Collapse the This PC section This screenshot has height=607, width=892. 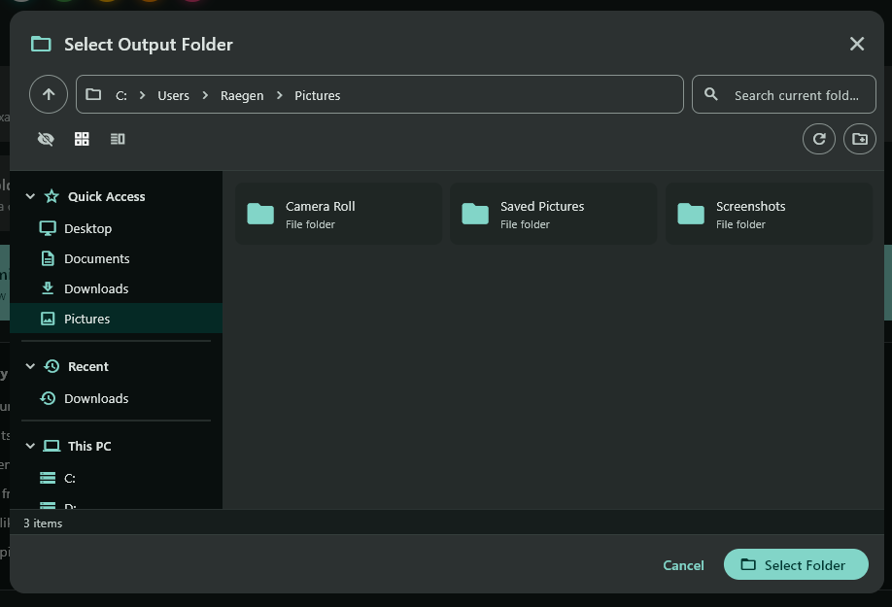point(30,446)
